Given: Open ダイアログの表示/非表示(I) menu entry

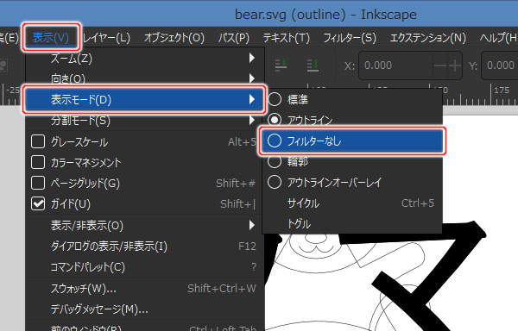Looking at the screenshot, I should pyautogui.click(x=145, y=247).
